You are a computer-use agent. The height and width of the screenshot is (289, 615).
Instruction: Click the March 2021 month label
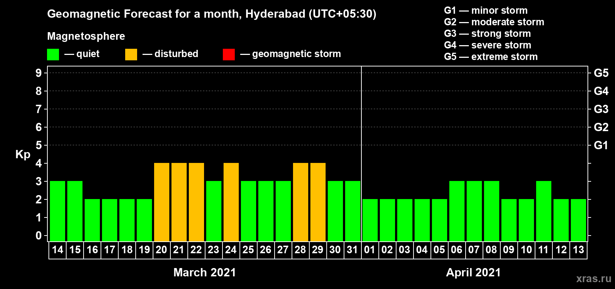[x=205, y=272]
